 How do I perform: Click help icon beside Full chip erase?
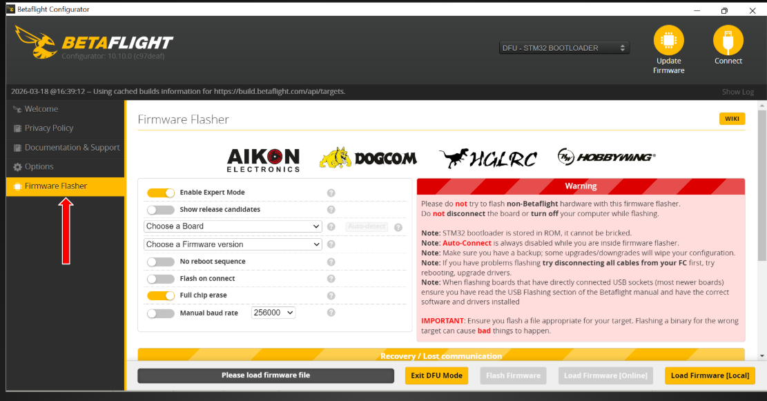(x=331, y=295)
